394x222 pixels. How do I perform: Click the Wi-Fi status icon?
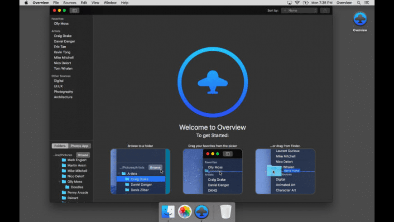[x=297, y=3]
